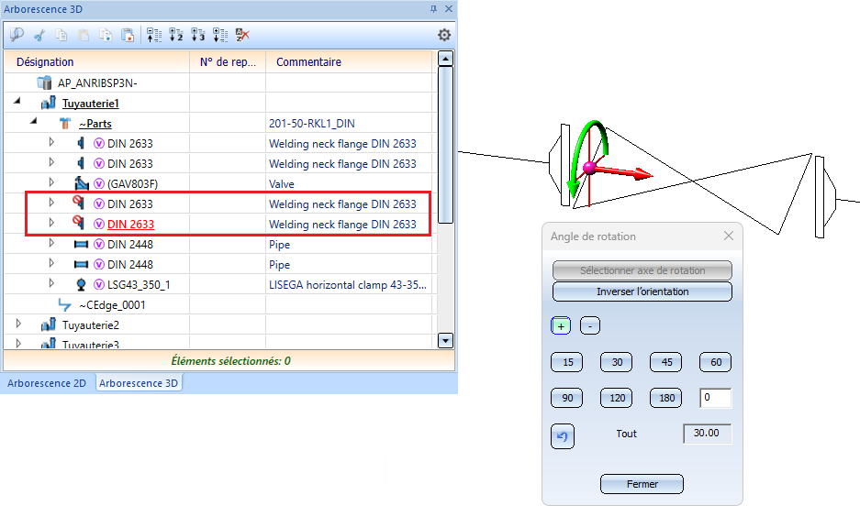This screenshot has width=860, height=506.
Task: Collapse all tree levels icon
Action: (x=154, y=35)
